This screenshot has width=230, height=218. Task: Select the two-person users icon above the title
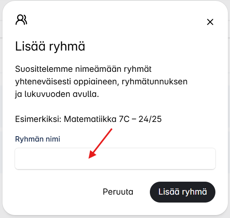[21, 20]
